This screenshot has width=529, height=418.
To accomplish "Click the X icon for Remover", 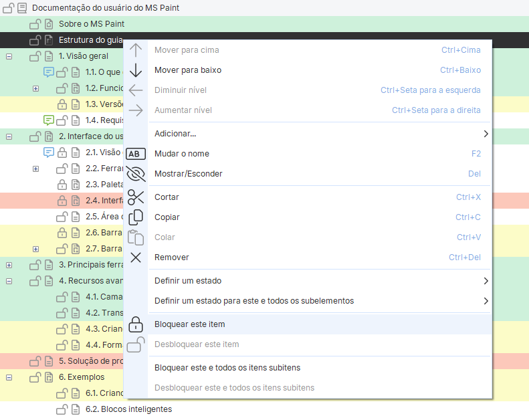I will [136, 257].
